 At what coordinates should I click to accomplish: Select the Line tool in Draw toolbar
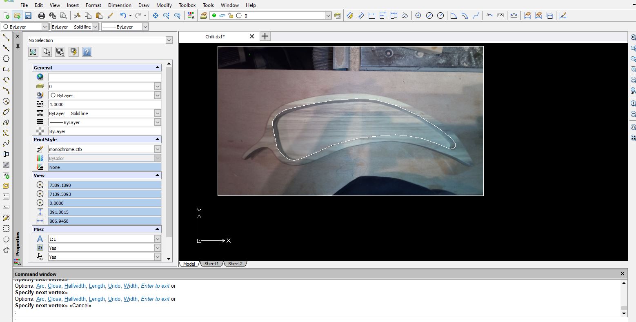(6, 38)
